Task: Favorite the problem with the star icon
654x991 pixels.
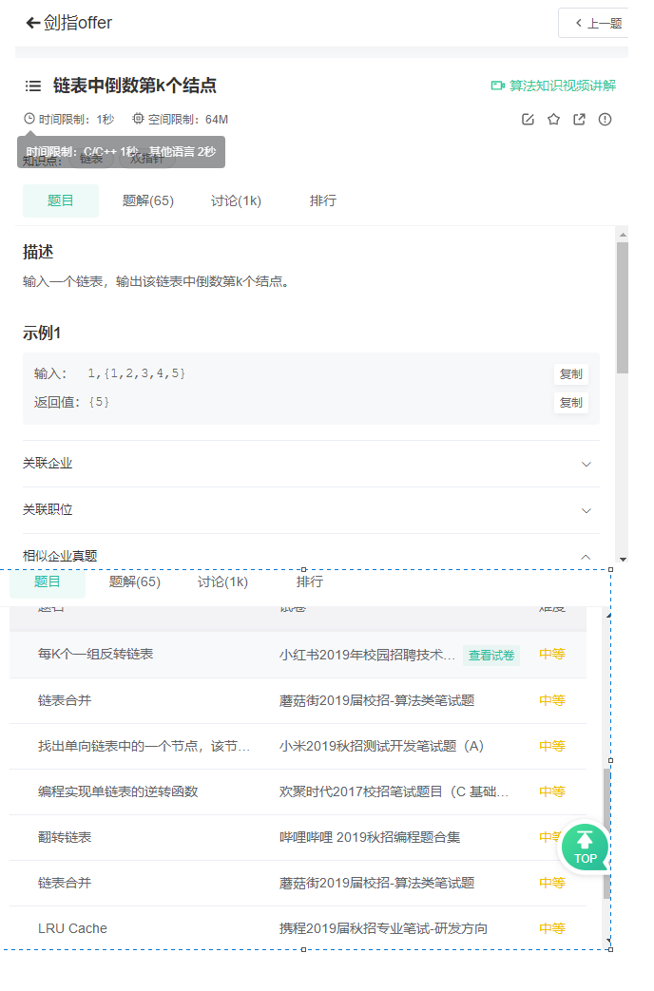Action: coord(553,120)
